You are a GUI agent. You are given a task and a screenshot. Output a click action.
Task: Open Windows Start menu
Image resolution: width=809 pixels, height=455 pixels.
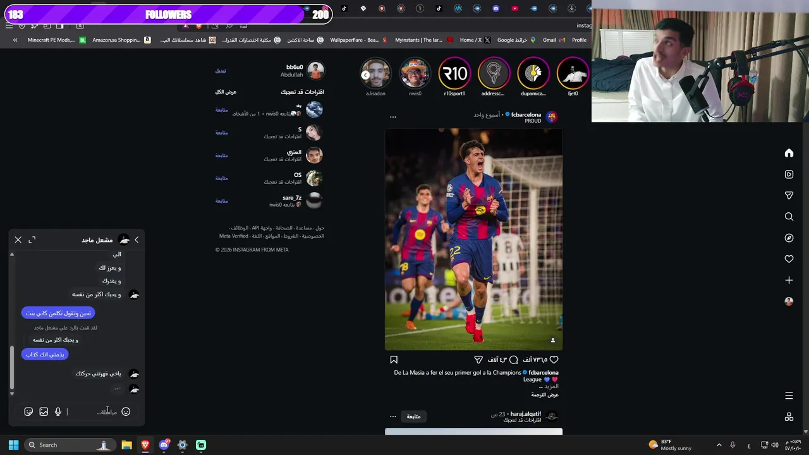(x=13, y=445)
